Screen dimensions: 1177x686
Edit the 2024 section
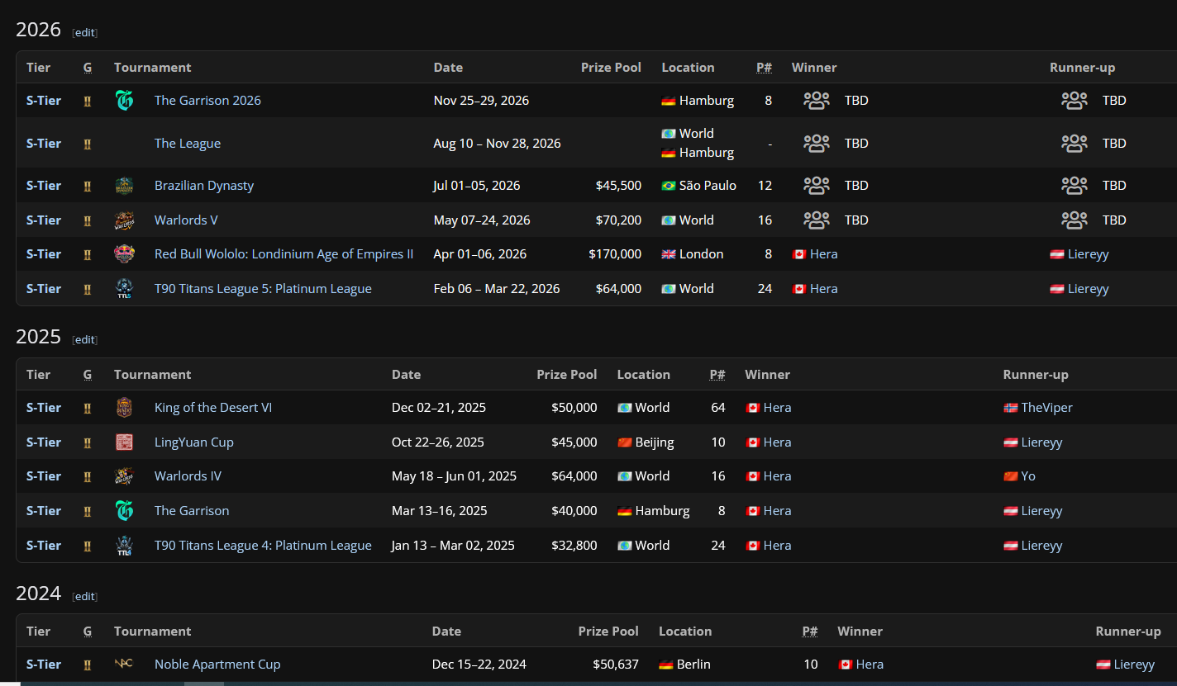(x=85, y=597)
